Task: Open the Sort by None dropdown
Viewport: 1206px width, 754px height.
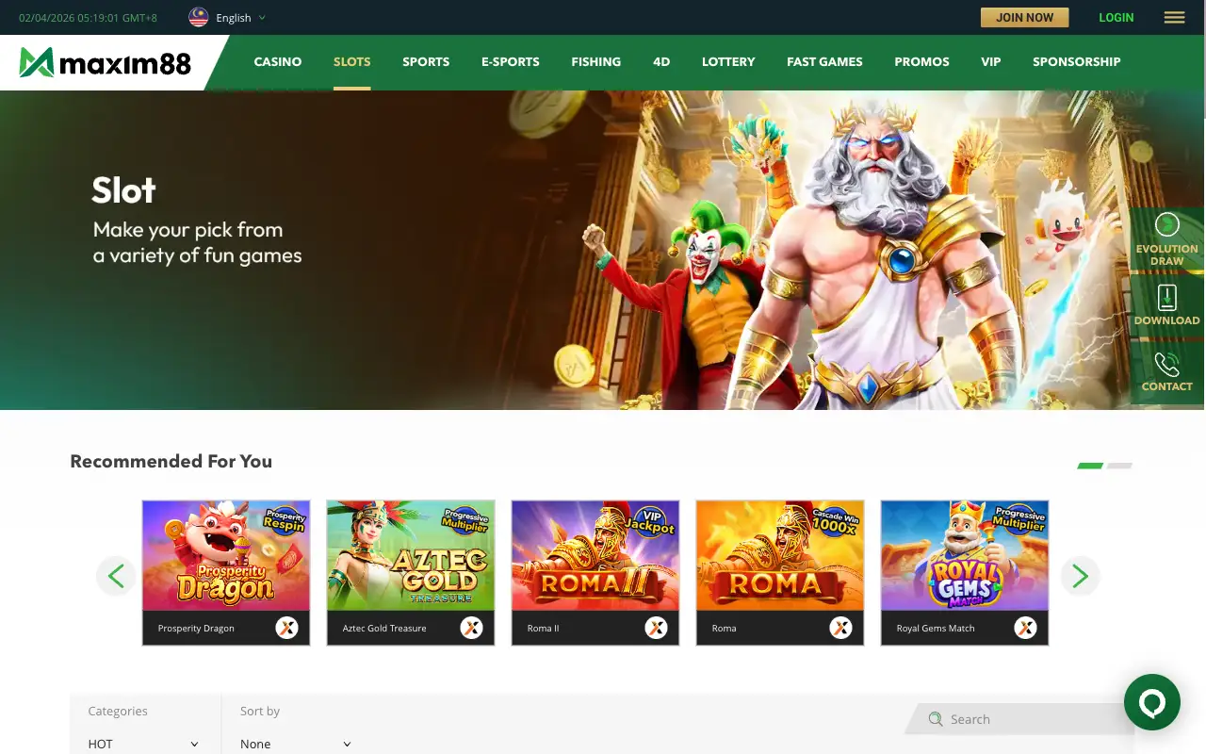Action: tap(295, 744)
